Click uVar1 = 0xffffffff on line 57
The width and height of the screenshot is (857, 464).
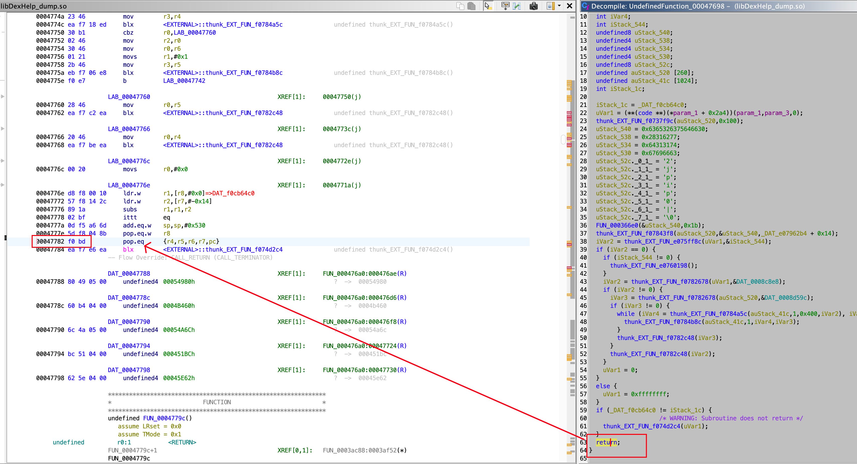click(x=636, y=394)
